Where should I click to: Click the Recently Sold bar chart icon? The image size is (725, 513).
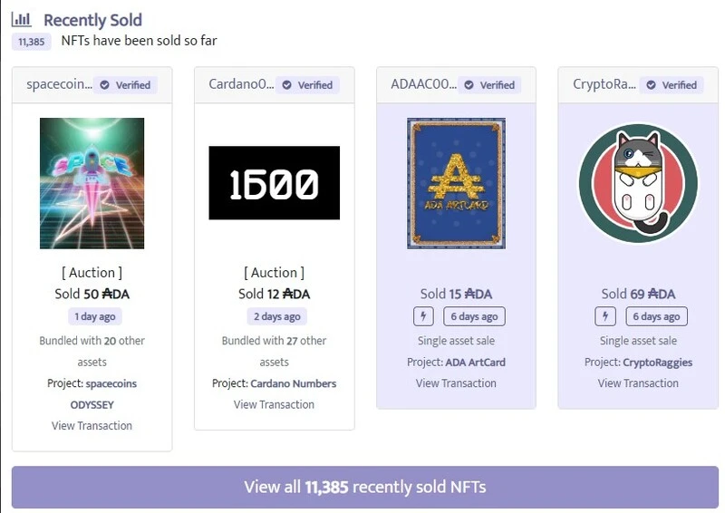coord(21,18)
